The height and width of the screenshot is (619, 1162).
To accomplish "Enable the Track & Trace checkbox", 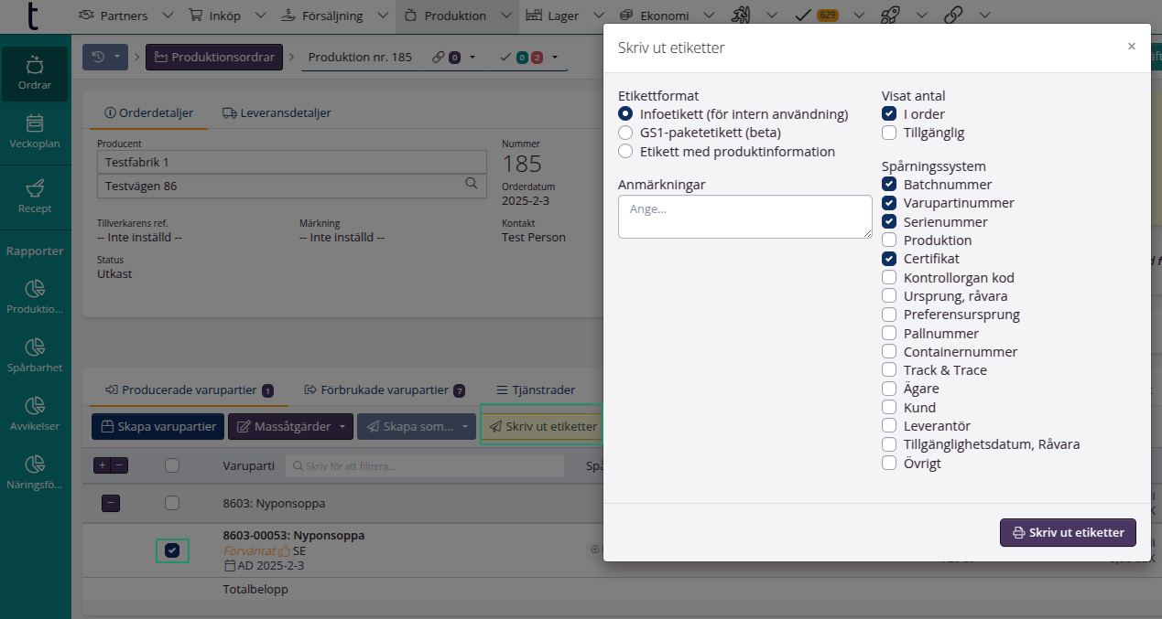I will (x=889, y=370).
